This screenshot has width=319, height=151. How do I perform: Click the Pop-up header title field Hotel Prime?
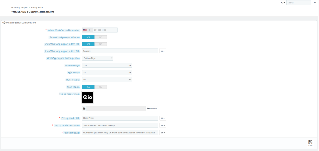pos(120,118)
